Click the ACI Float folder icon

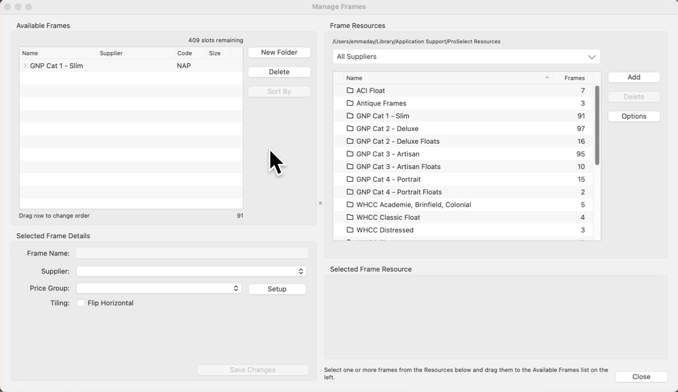[350, 90]
